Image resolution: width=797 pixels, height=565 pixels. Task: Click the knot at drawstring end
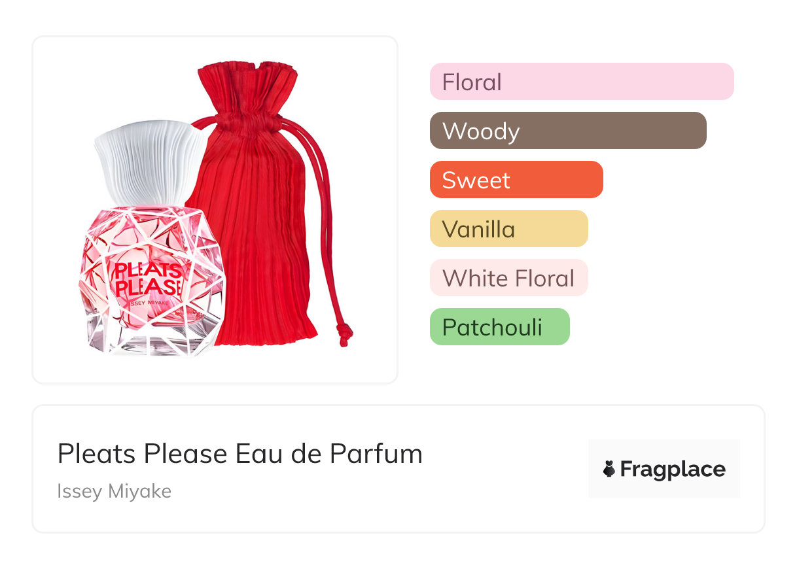[344, 334]
